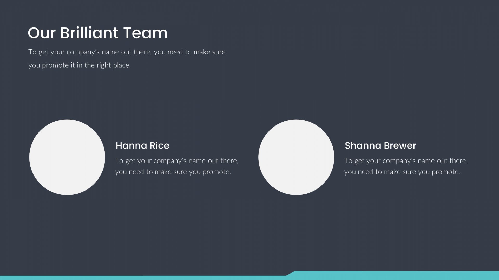The height and width of the screenshot is (280, 499).
Task: Click the surname "Brewer"
Action: pyautogui.click(x=400, y=145)
